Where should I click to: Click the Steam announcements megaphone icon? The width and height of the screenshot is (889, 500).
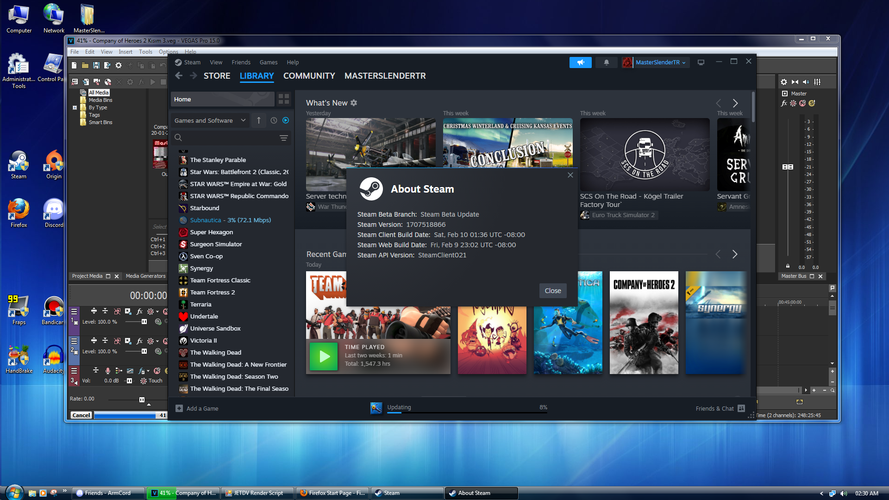(x=580, y=62)
